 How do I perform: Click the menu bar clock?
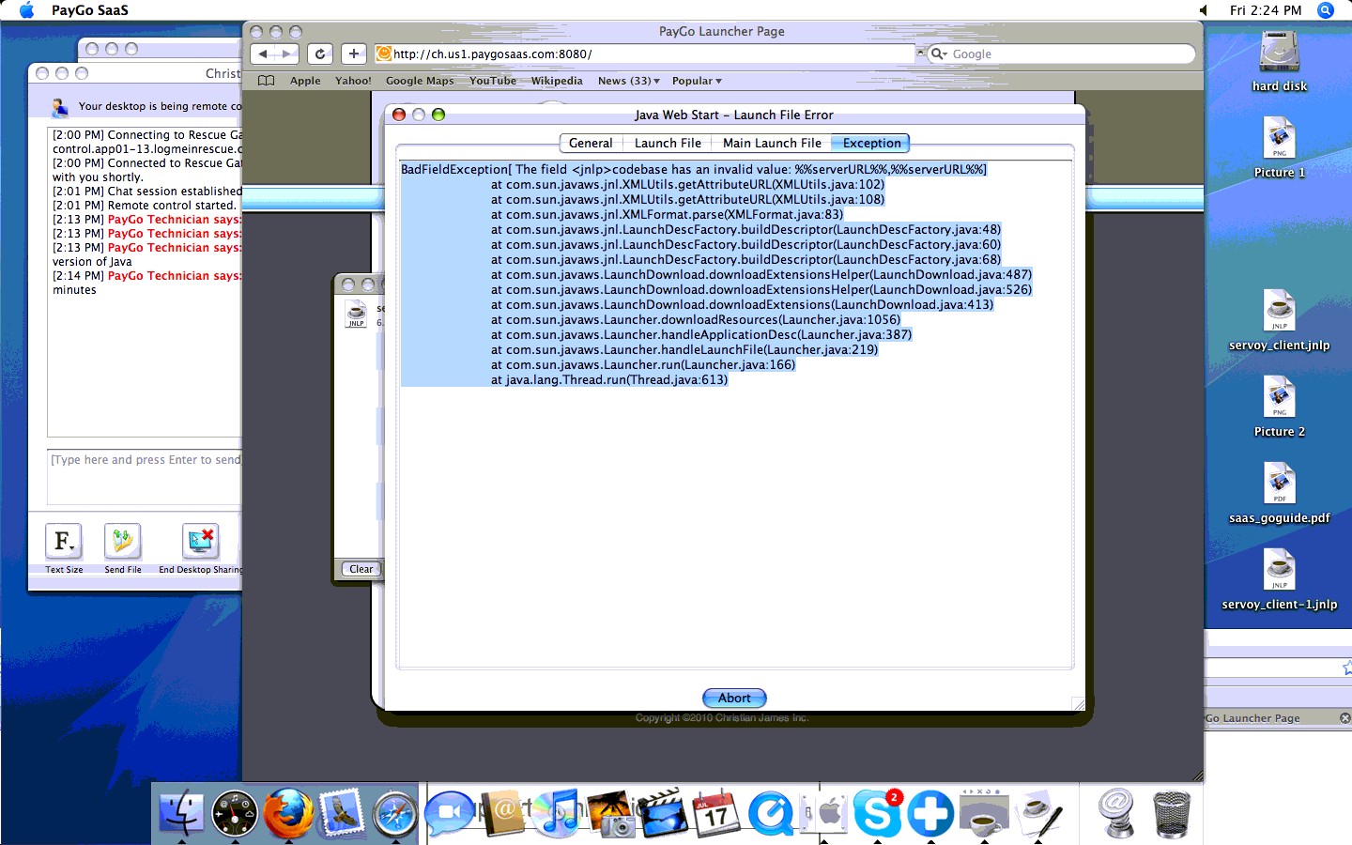coord(1266,10)
